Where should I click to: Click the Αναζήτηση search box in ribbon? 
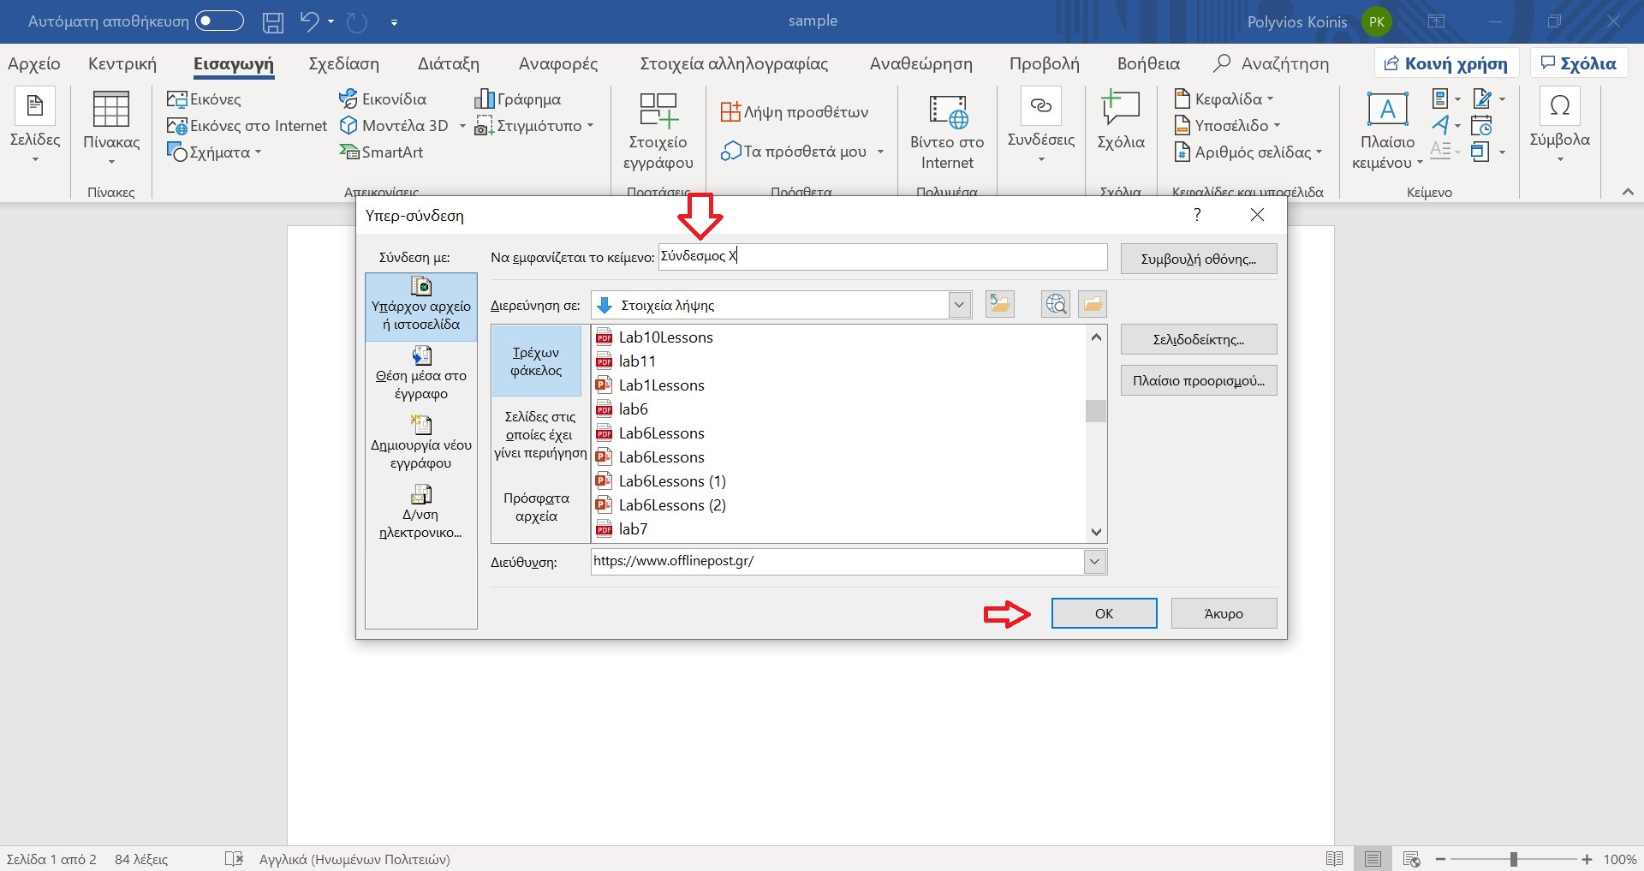[x=1272, y=63]
